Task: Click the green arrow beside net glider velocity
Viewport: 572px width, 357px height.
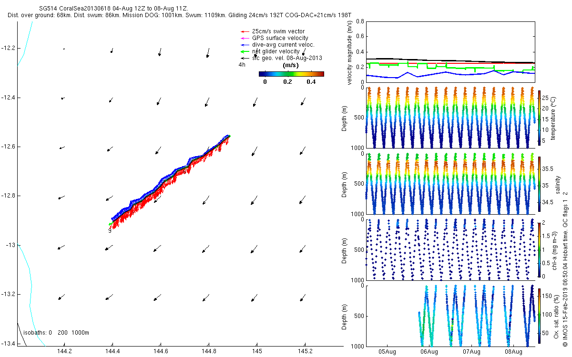Action: [x=245, y=51]
